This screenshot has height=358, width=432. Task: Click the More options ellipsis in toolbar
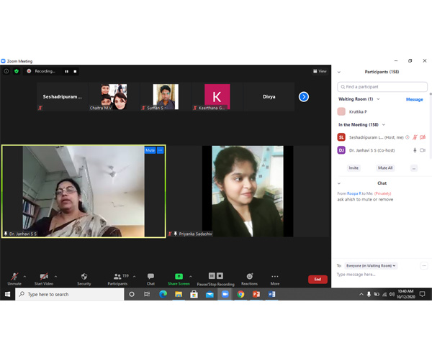(x=275, y=276)
